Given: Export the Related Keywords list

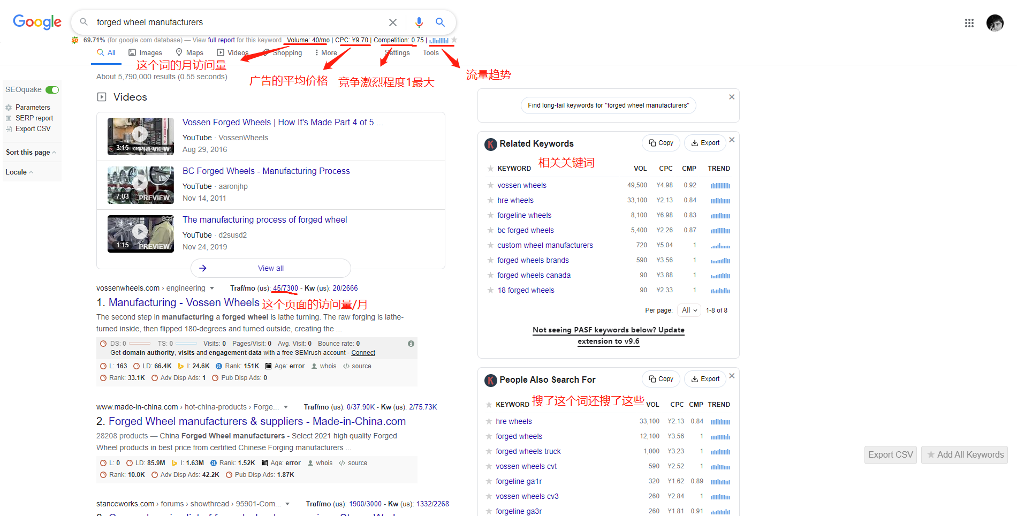Looking at the screenshot, I should (705, 143).
